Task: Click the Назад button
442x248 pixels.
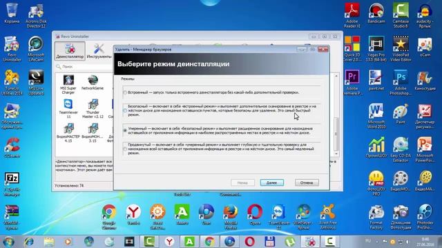Action: click(x=242, y=183)
